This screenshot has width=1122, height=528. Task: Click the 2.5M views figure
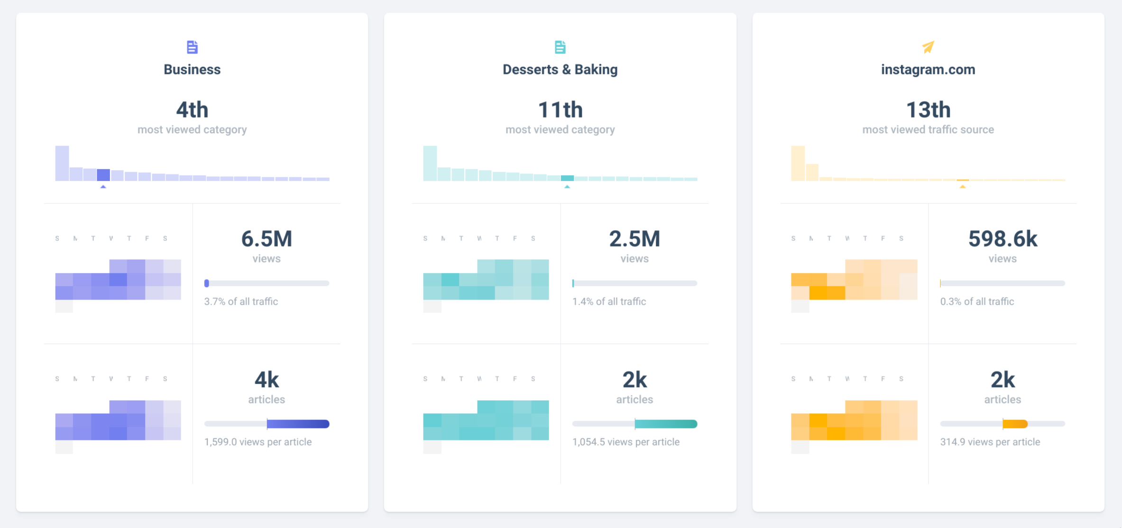point(635,239)
